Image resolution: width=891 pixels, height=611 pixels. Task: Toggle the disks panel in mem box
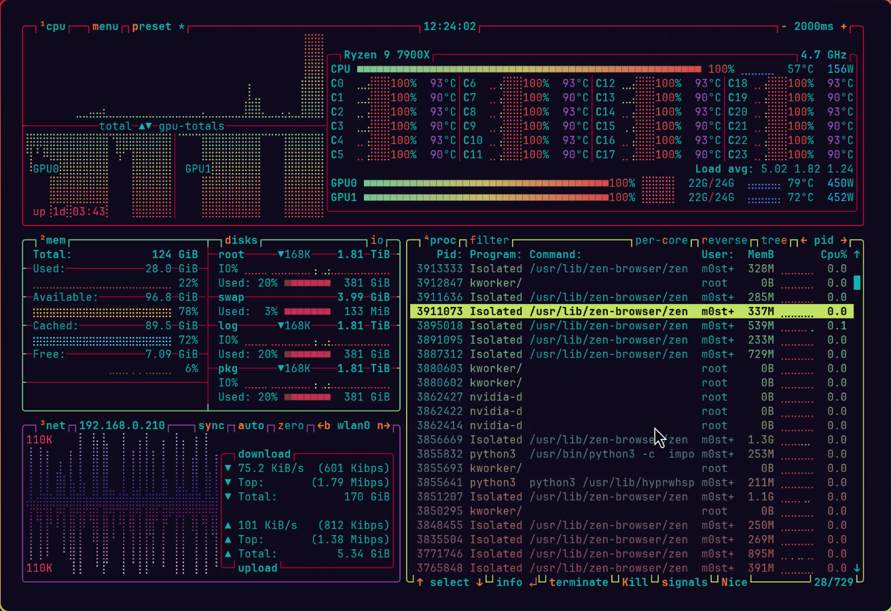tap(241, 240)
